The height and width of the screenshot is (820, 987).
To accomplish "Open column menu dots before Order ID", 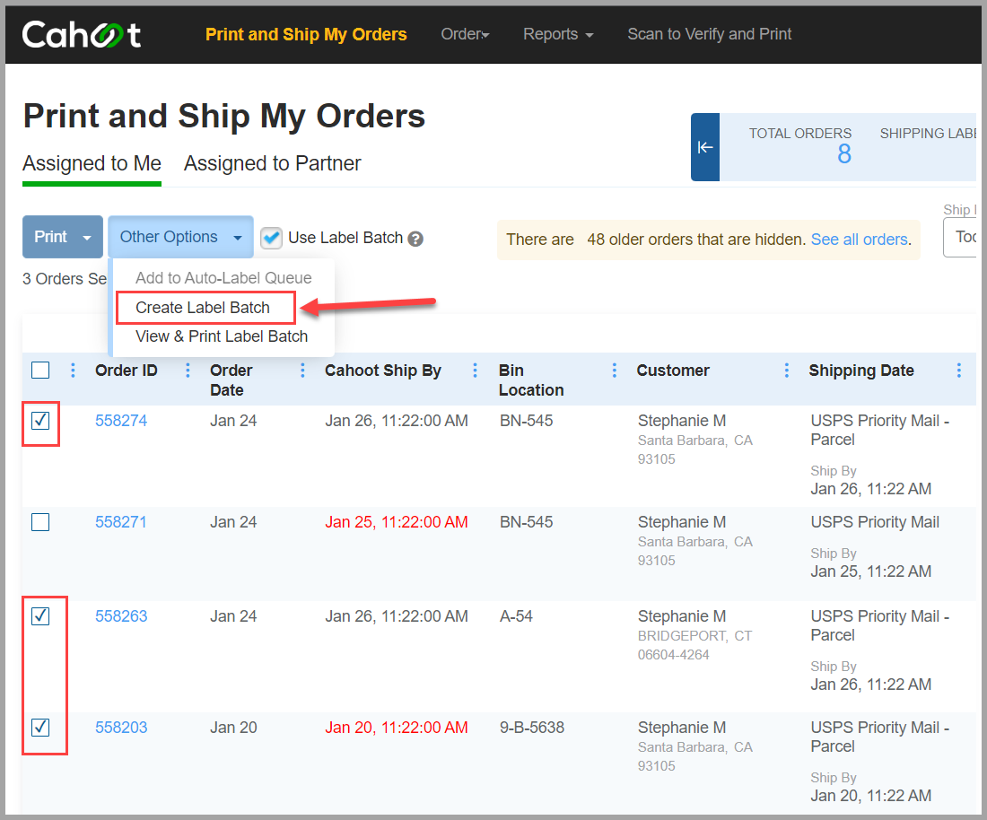I will click(73, 370).
